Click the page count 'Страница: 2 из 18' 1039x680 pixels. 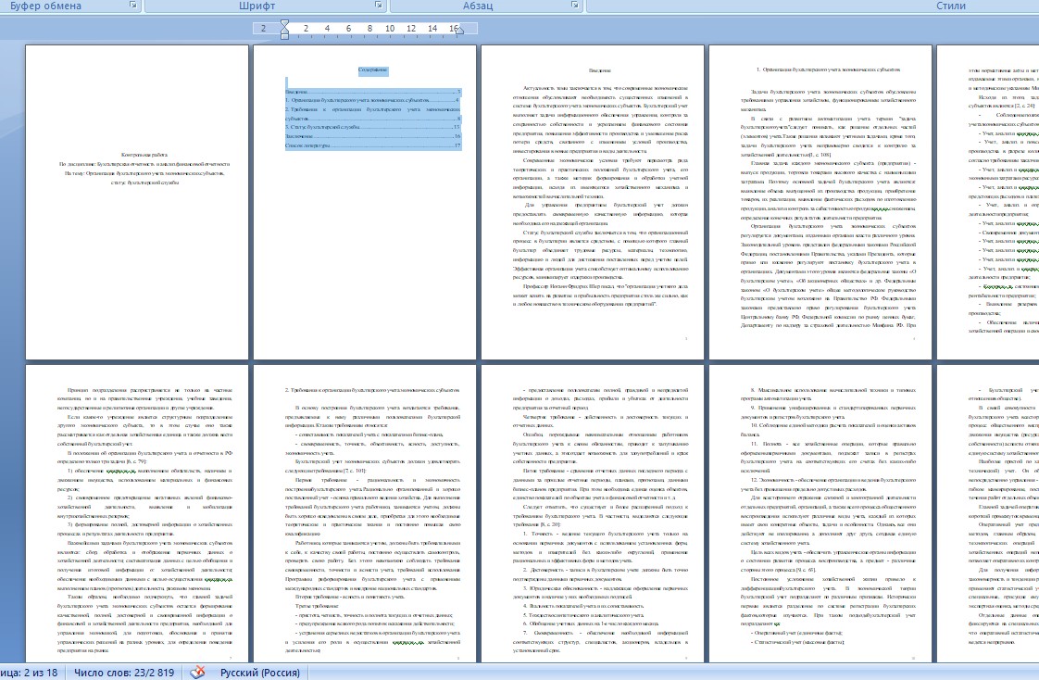(x=31, y=672)
